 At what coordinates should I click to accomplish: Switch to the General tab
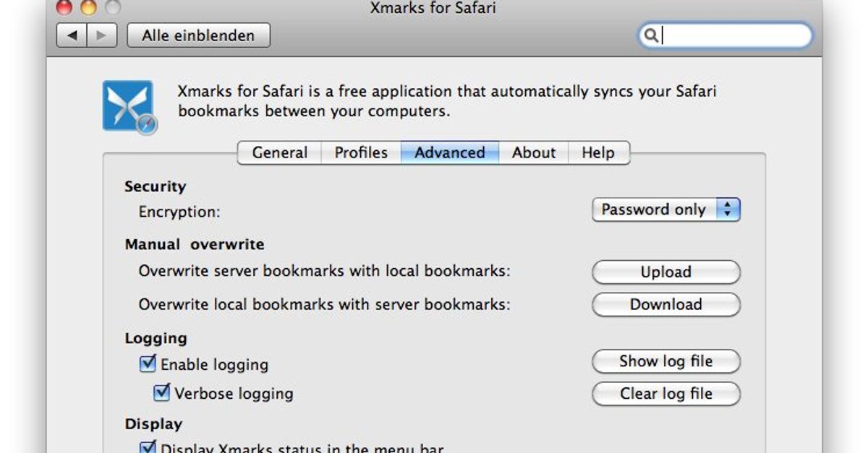click(279, 152)
